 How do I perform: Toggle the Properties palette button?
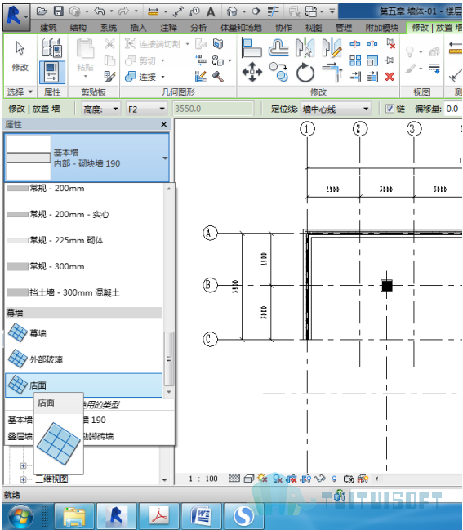[51, 72]
